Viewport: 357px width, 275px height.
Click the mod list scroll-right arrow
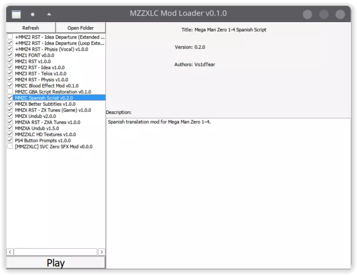pyautogui.click(x=102, y=252)
